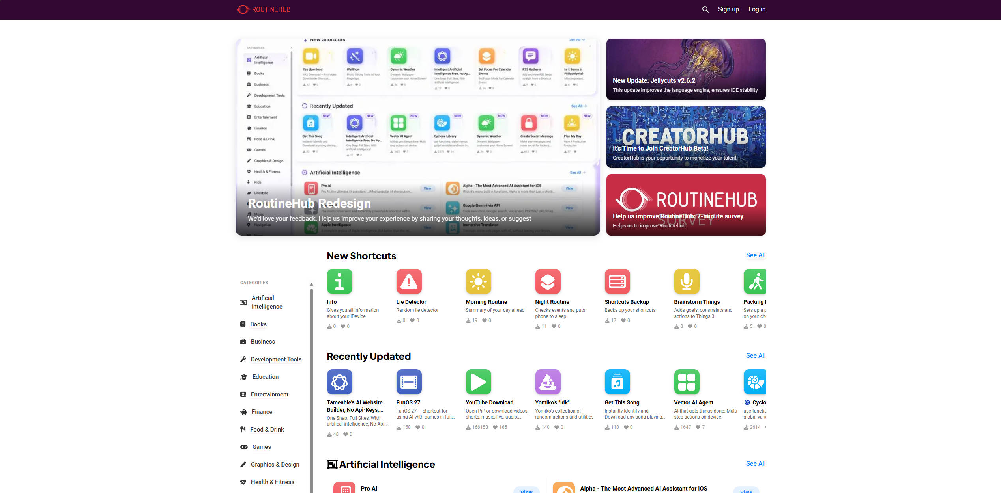The height and width of the screenshot is (493, 1001).
Task: Choose the Artificial Intelligence category
Action: click(x=266, y=302)
